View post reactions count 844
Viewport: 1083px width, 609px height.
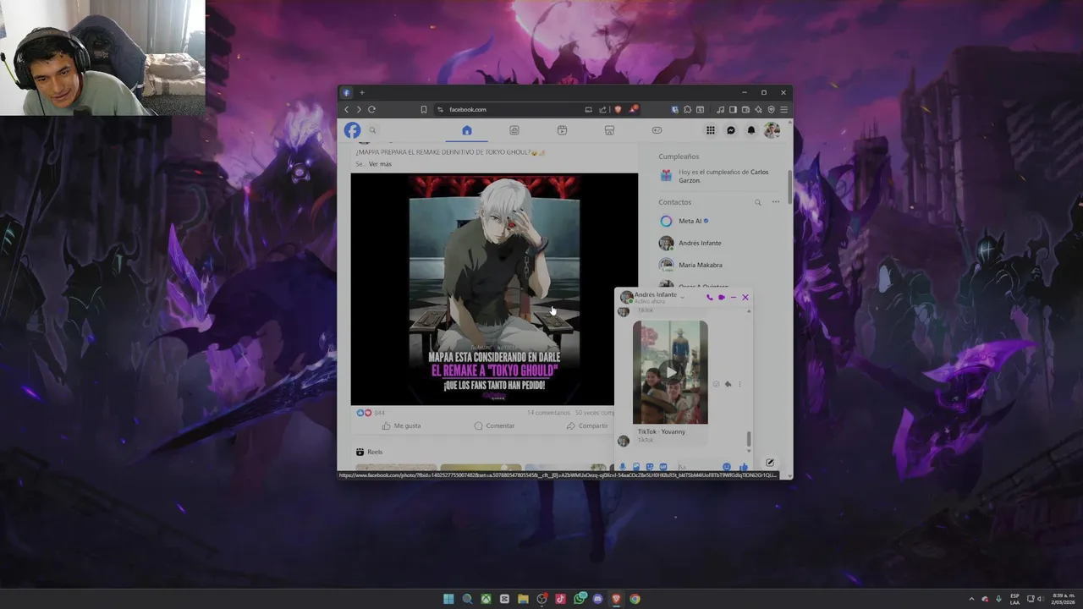click(x=371, y=413)
